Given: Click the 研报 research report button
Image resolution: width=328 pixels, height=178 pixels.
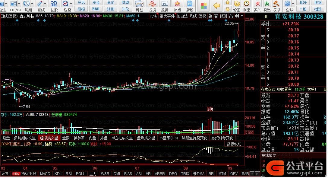Looking at the screenshot, I should [81, 9].
